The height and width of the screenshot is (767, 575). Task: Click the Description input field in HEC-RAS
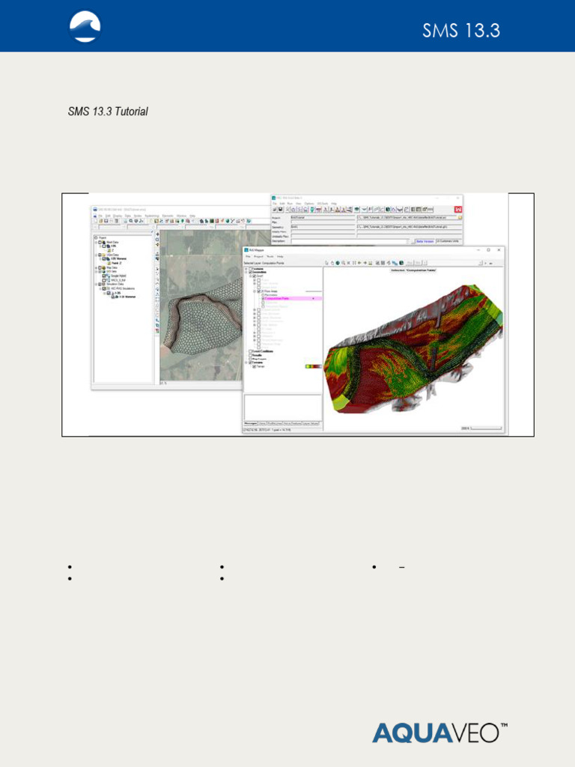pyautogui.click(x=348, y=241)
